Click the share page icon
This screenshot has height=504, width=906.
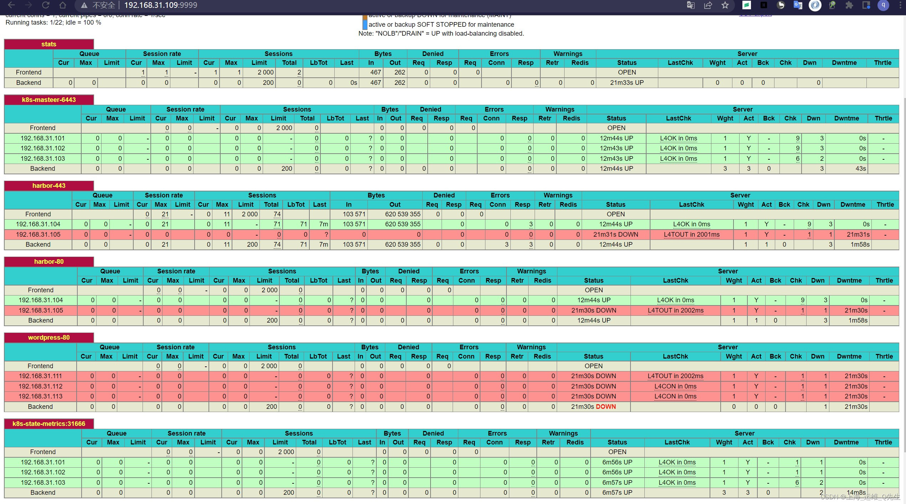tap(708, 5)
